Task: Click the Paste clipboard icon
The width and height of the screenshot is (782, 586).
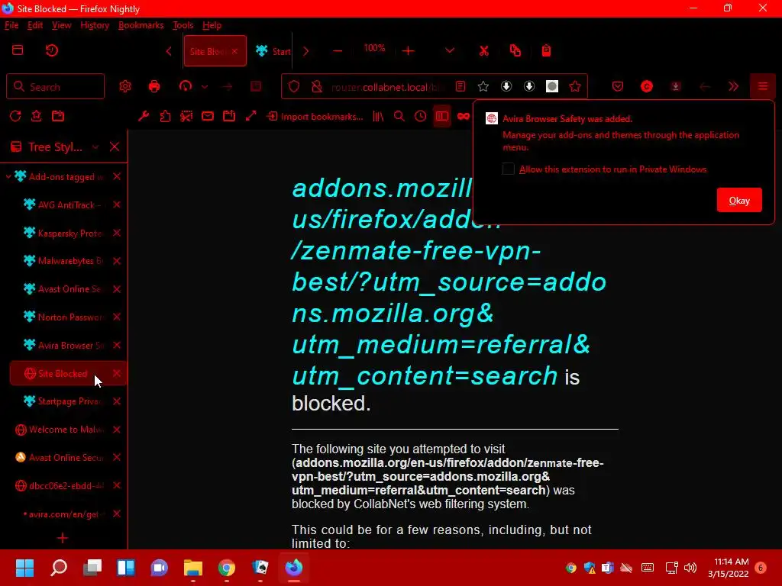Action: (546, 50)
